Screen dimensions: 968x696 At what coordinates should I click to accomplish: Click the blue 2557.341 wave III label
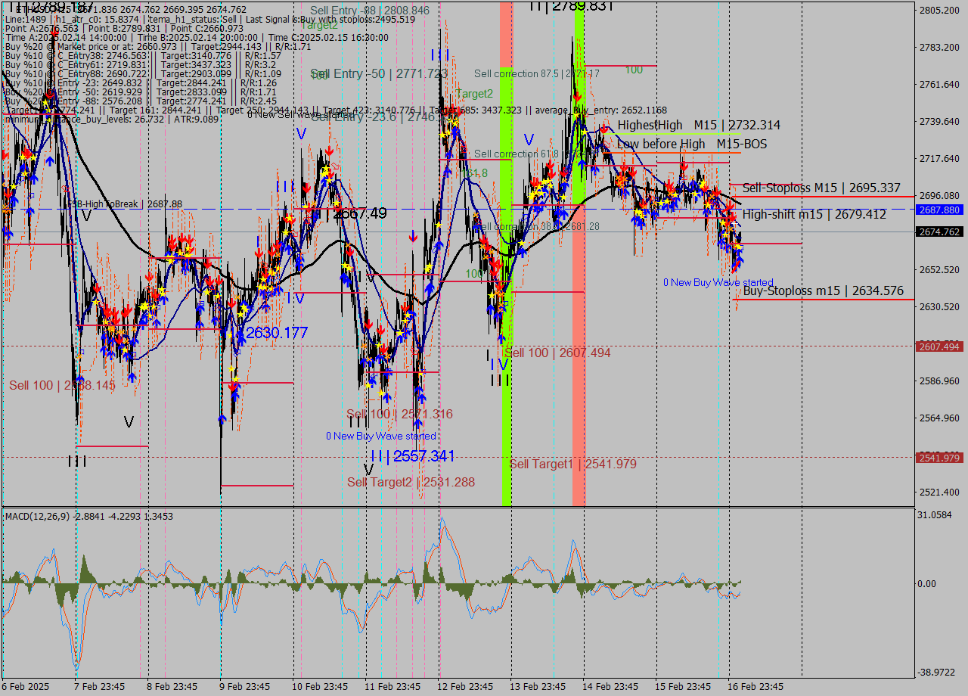(x=413, y=456)
